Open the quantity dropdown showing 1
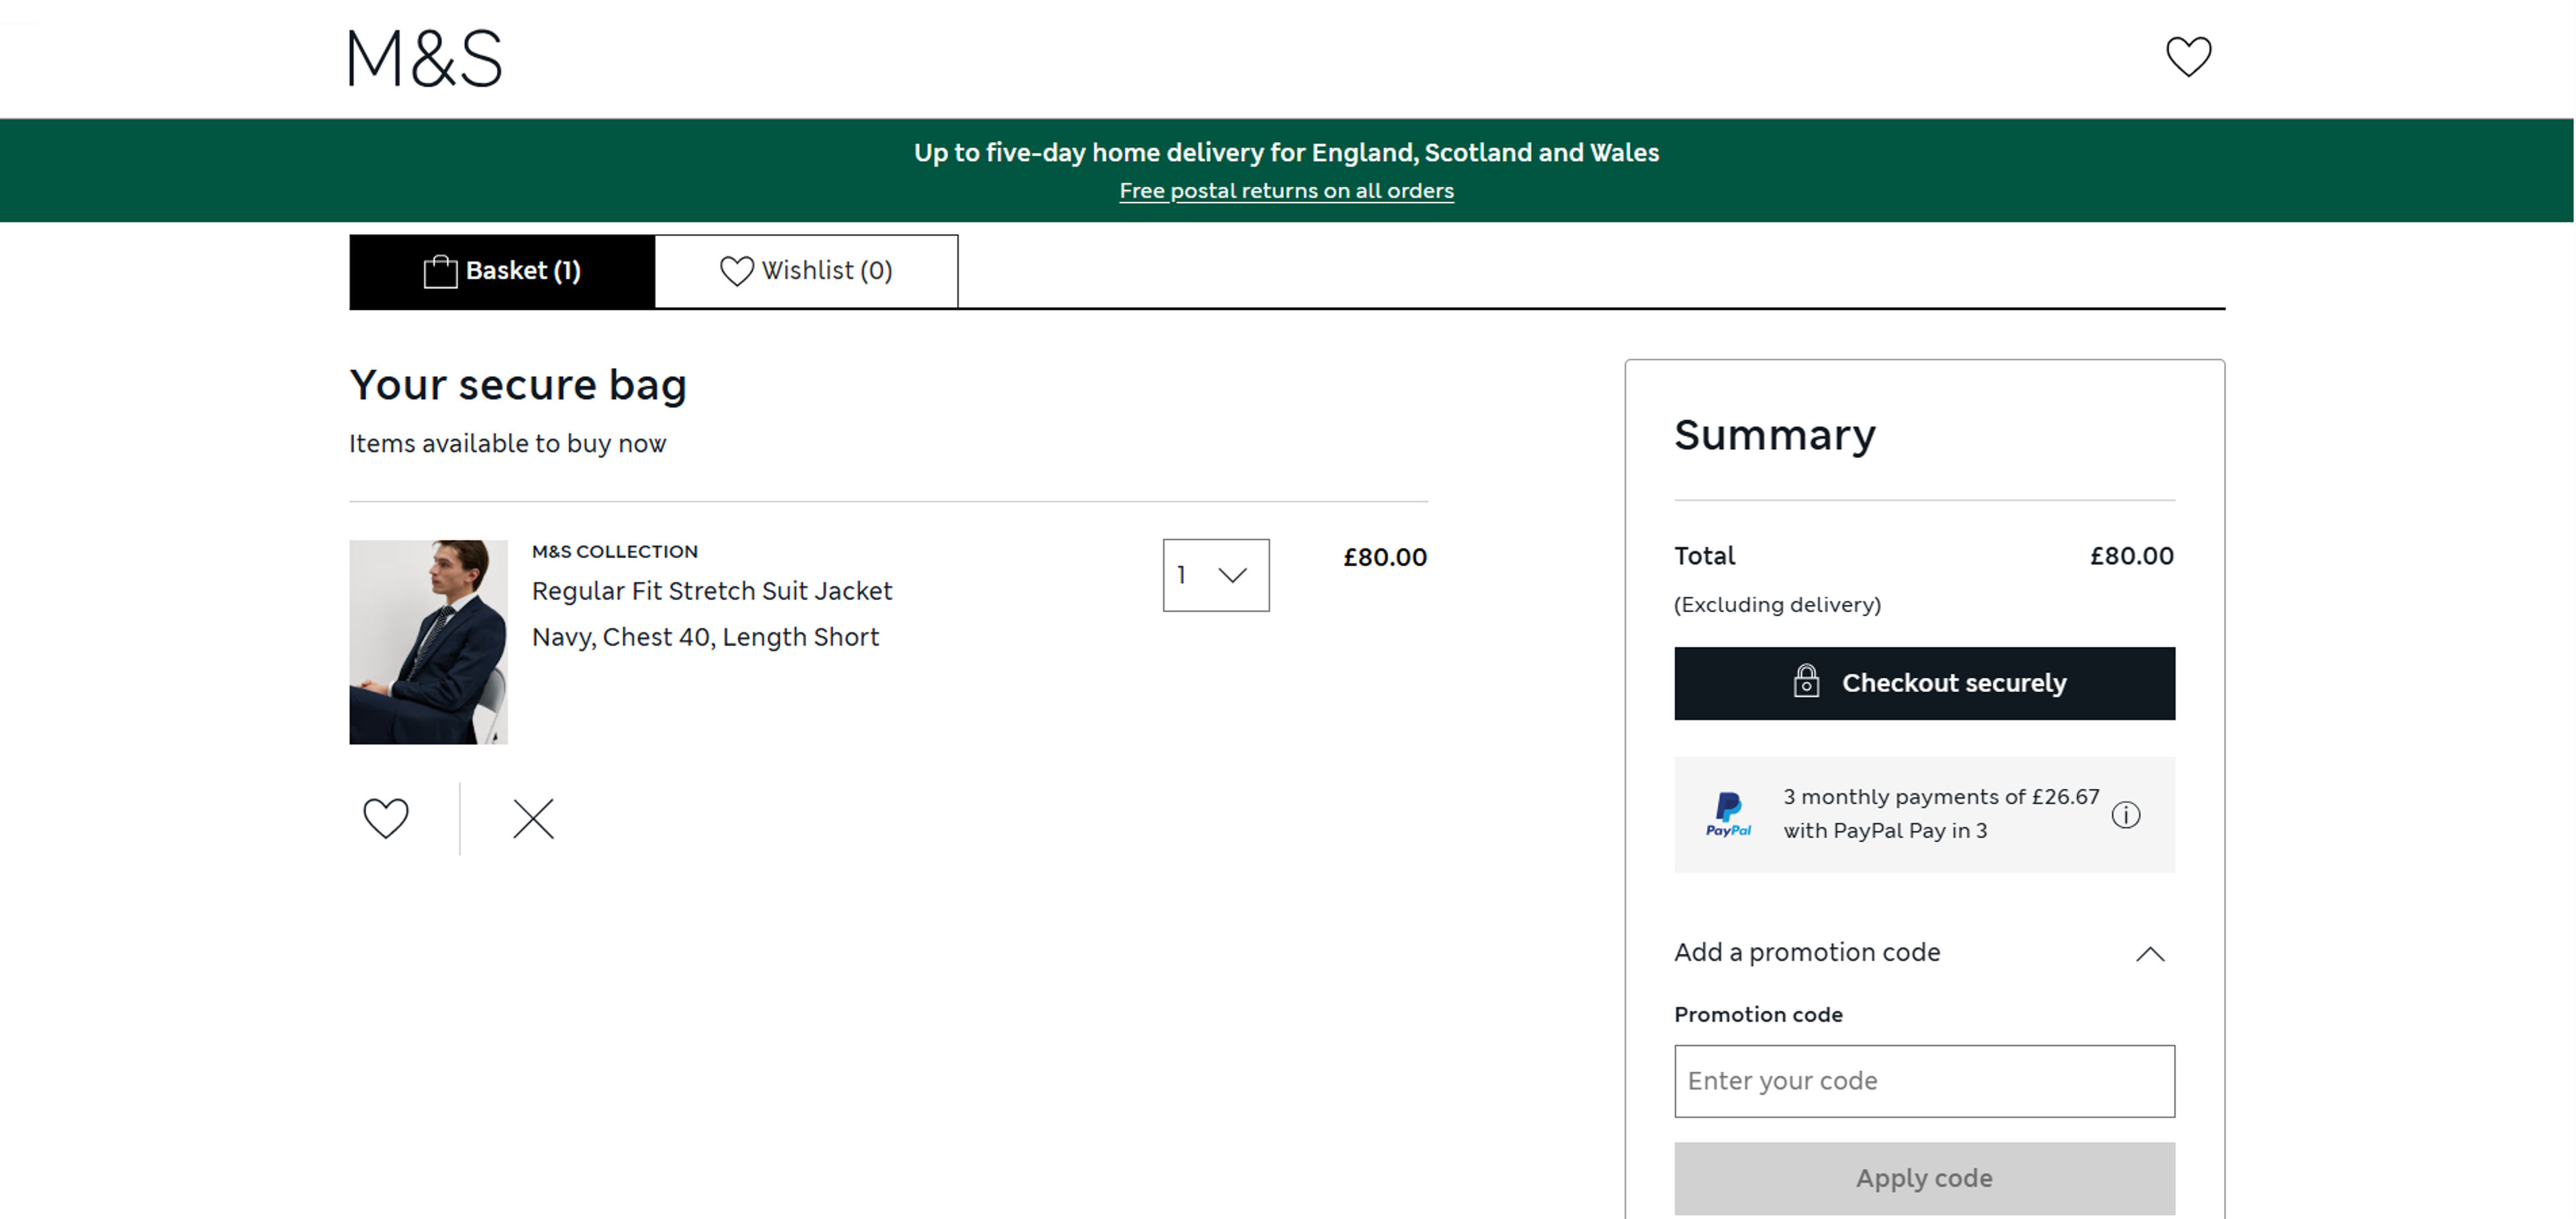 (x=1216, y=575)
